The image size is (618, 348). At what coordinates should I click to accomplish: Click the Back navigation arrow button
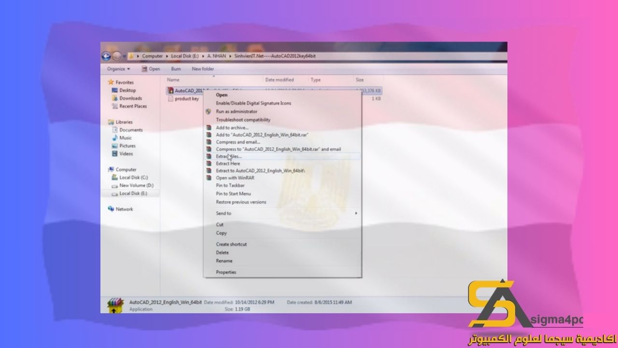(x=106, y=56)
